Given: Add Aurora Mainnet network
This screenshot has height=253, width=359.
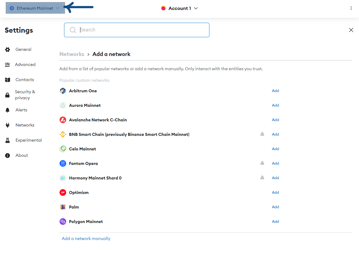Looking at the screenshot, I should pos(275,105).
